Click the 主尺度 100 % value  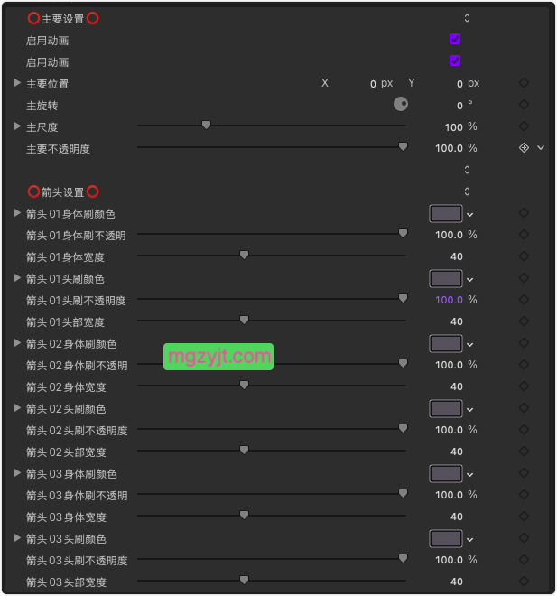(454, 127)
